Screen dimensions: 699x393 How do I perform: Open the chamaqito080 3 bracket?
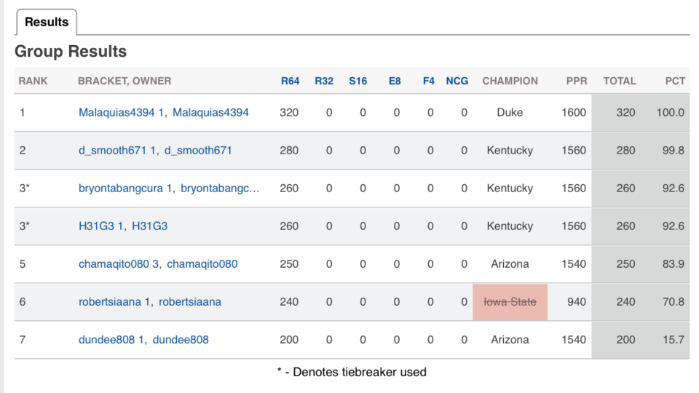[119, 263]
